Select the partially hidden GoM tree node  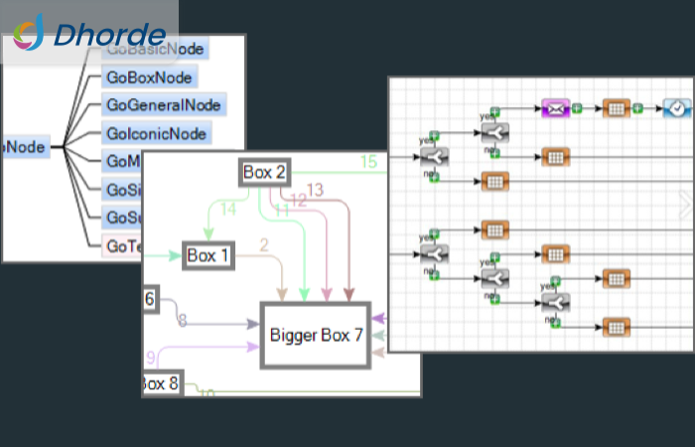tap(121, 161)
